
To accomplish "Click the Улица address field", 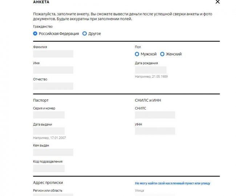I will 155,195.
